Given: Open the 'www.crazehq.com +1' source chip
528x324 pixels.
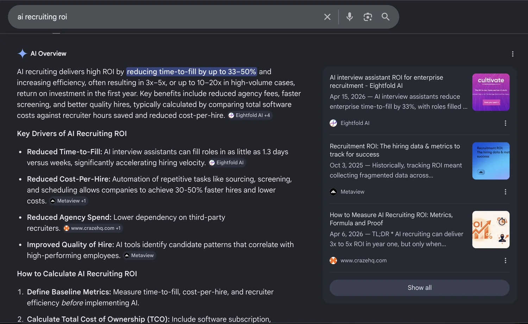Looking at the screenshot, I should coord(92,228).
